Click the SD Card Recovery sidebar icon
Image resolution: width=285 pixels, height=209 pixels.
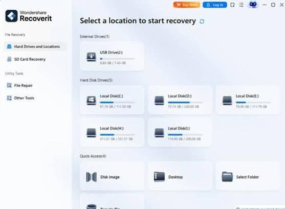pyautogui.click(x=9, y=59)
